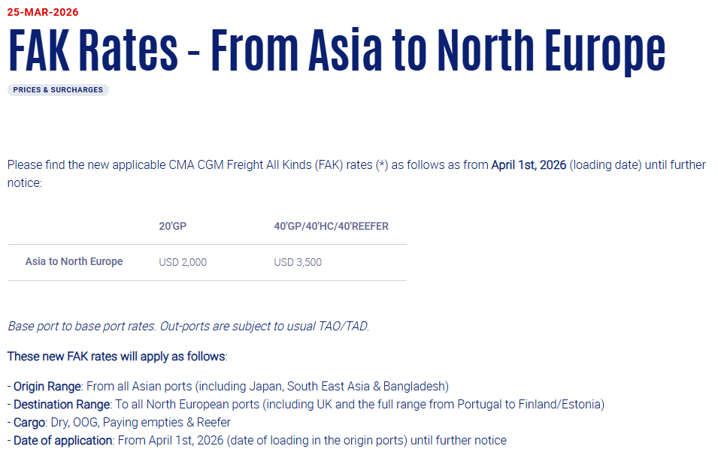This screenshot has height=467, width=718.
Task: Click "These new FAK rates will apply" line
Action: (117, 356)
